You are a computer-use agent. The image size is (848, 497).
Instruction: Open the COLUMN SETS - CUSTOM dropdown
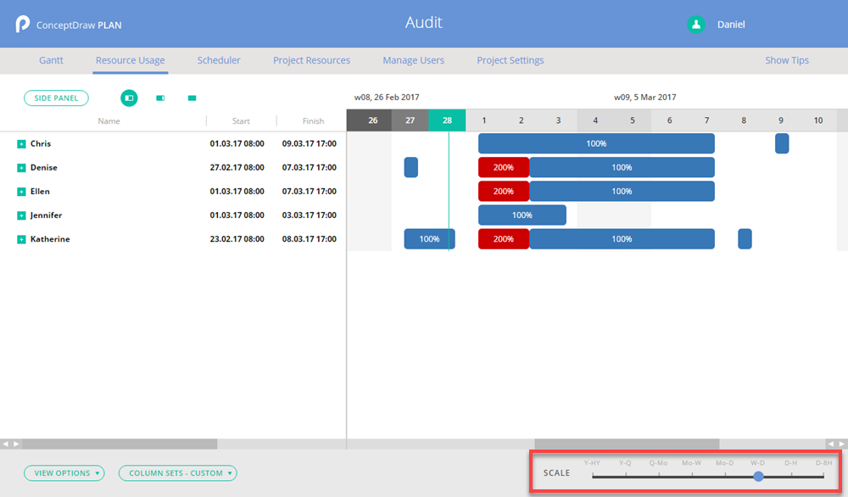tap(177, 473)
